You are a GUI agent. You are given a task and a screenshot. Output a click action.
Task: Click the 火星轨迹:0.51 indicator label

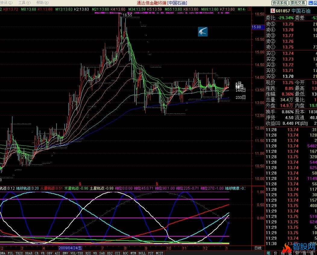tap(51, 188)
